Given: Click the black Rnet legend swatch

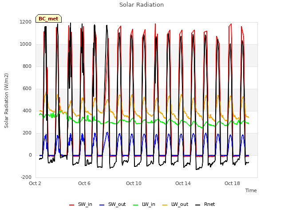Looking at the screenshot, I should [198, 205].
